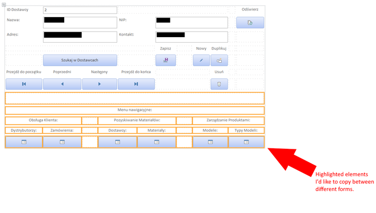Screen dimensions: 376x213
Task: Select the Zapisz label
Action: coord(165,49)
